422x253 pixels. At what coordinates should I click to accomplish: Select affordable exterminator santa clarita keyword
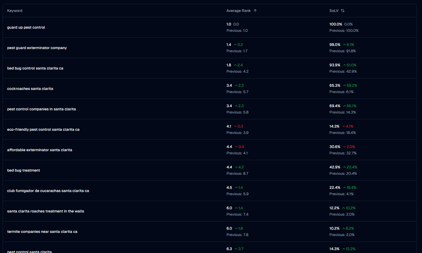tap(40, 150)
